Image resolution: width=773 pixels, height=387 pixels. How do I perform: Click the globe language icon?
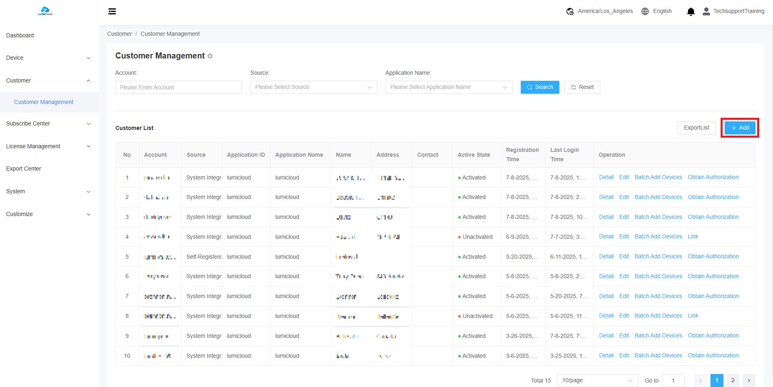[x=645, y=11]
